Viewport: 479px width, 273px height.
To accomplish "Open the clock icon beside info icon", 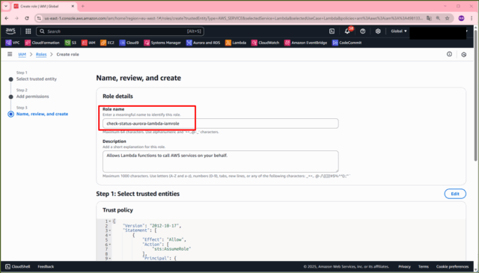I will click(464, 55).
